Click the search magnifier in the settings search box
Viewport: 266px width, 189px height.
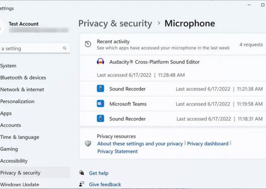[x=64, y=48]
